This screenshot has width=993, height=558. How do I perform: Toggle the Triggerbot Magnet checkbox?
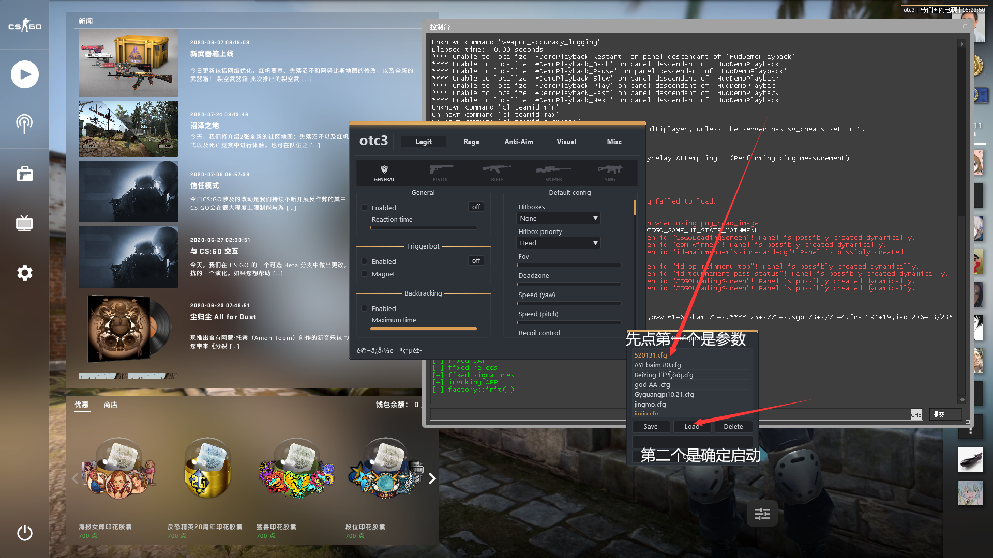364,274
